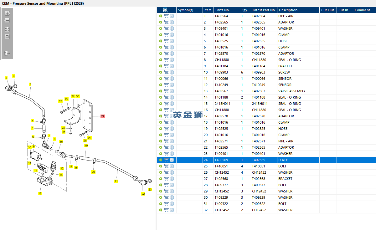Click gear icon for T402567 VALVE ASSEMBLY
This screenshot has width=376, height=230.
(161, 91)
